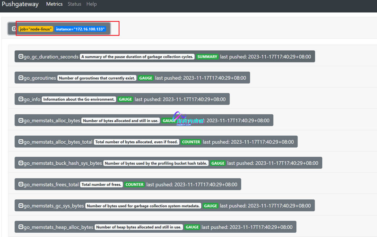Click the job="node-linux" label badge
The height and width of the screenshot is (237, 377).
(x=36, y=29)
